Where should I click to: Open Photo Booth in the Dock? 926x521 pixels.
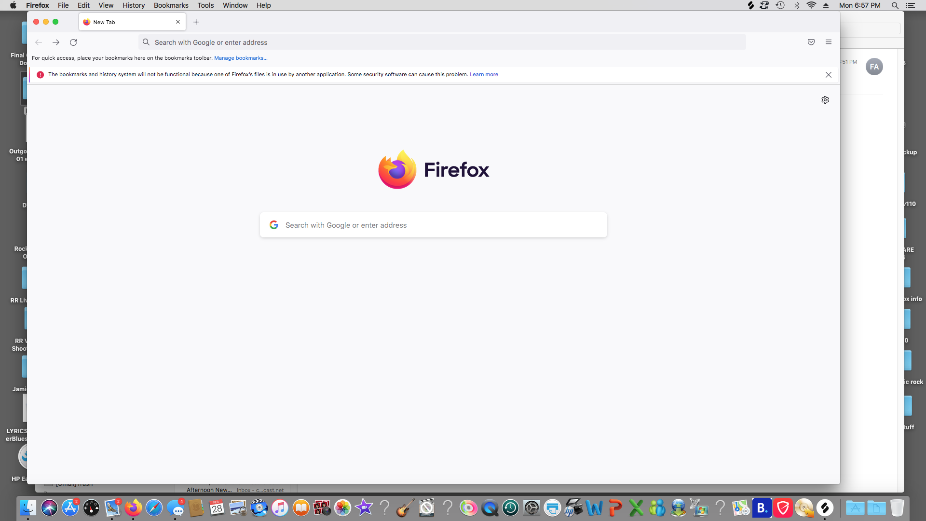322,507
